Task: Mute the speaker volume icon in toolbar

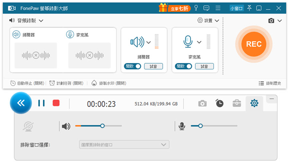Action: [x=66, y=126]
